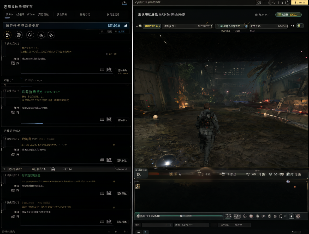Image resolution: width=309 pixels, height=234 pixels.
Task: Click the large circle icon beside the yellow title-bar button
Action: tap(288, 3)
